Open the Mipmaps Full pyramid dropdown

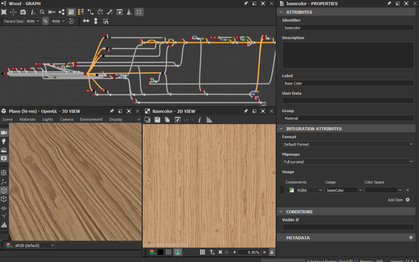[348, 162]
